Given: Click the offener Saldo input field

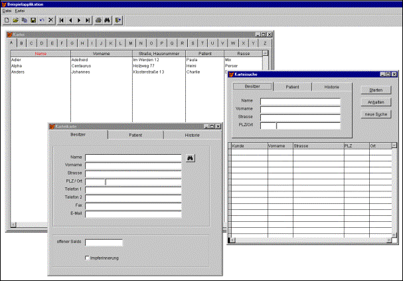Looking at the screenshot, I should tap(104, 242).
